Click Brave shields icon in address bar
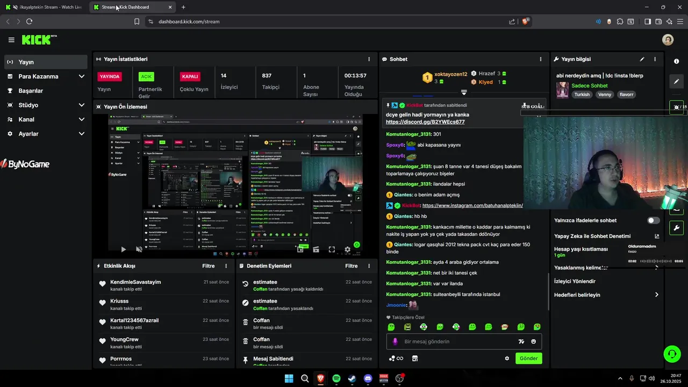The image size is (688, 387). [526, 21]
